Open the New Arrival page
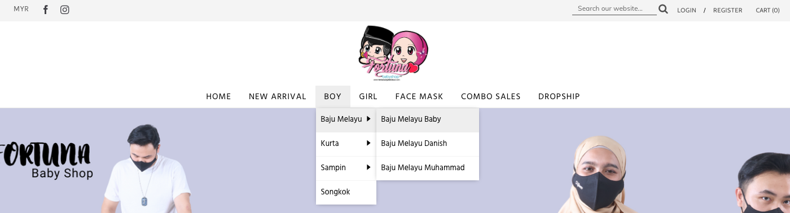790x213 pixels. [278, 96]
